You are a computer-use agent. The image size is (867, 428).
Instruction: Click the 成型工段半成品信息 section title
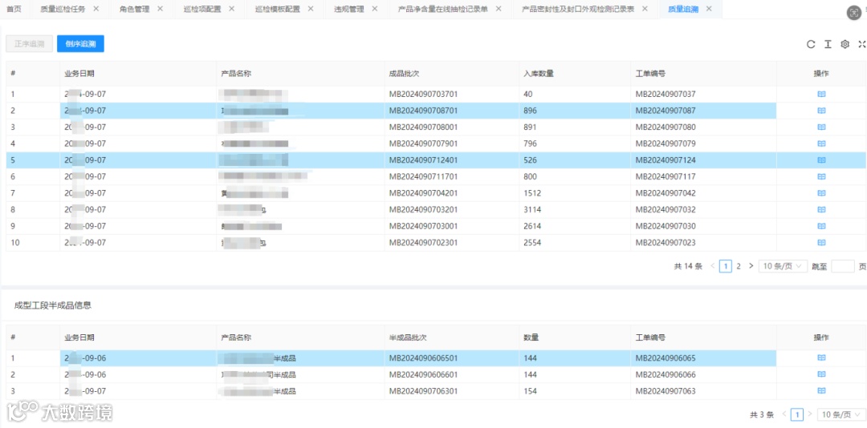click(x=53, y=305)
